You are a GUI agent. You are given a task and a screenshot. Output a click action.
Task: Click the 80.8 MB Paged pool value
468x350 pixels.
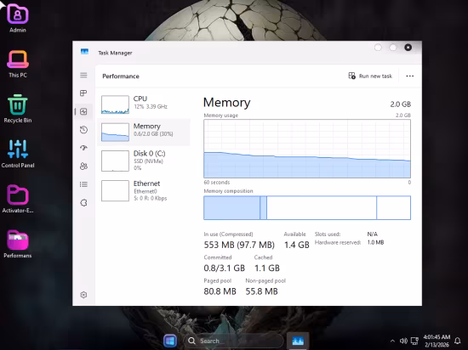(x=220, y=291)
